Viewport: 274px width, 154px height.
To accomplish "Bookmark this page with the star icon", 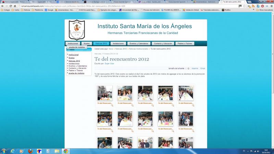I will click(244, 6).
